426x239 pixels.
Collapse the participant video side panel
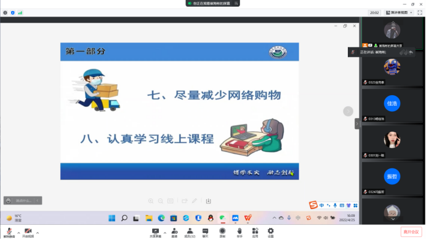point(357,123)
